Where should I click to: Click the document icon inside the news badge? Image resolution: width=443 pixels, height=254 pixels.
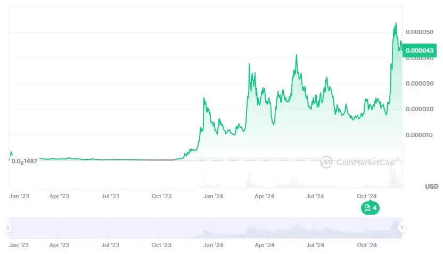point(367,208)
